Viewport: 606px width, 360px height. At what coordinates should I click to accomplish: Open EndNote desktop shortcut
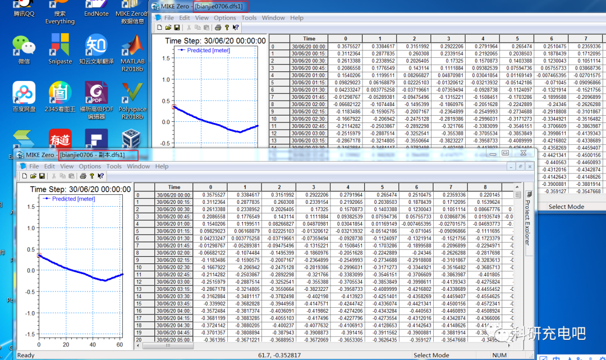[97, 8]
